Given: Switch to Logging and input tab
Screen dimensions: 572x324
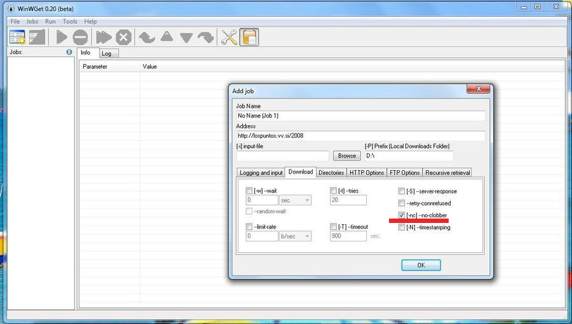Looking at the screenshot, I should click(261, 172).
